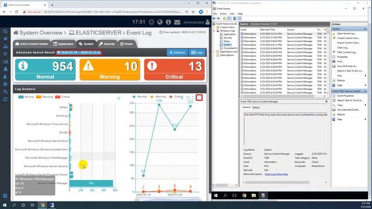This screenshot has height=209, width=372.
Task: Select Security log in Event Viewer tree
Action: [227, 38]
